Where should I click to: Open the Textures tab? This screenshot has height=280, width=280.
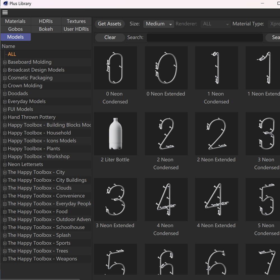click(x=76, y=21)
